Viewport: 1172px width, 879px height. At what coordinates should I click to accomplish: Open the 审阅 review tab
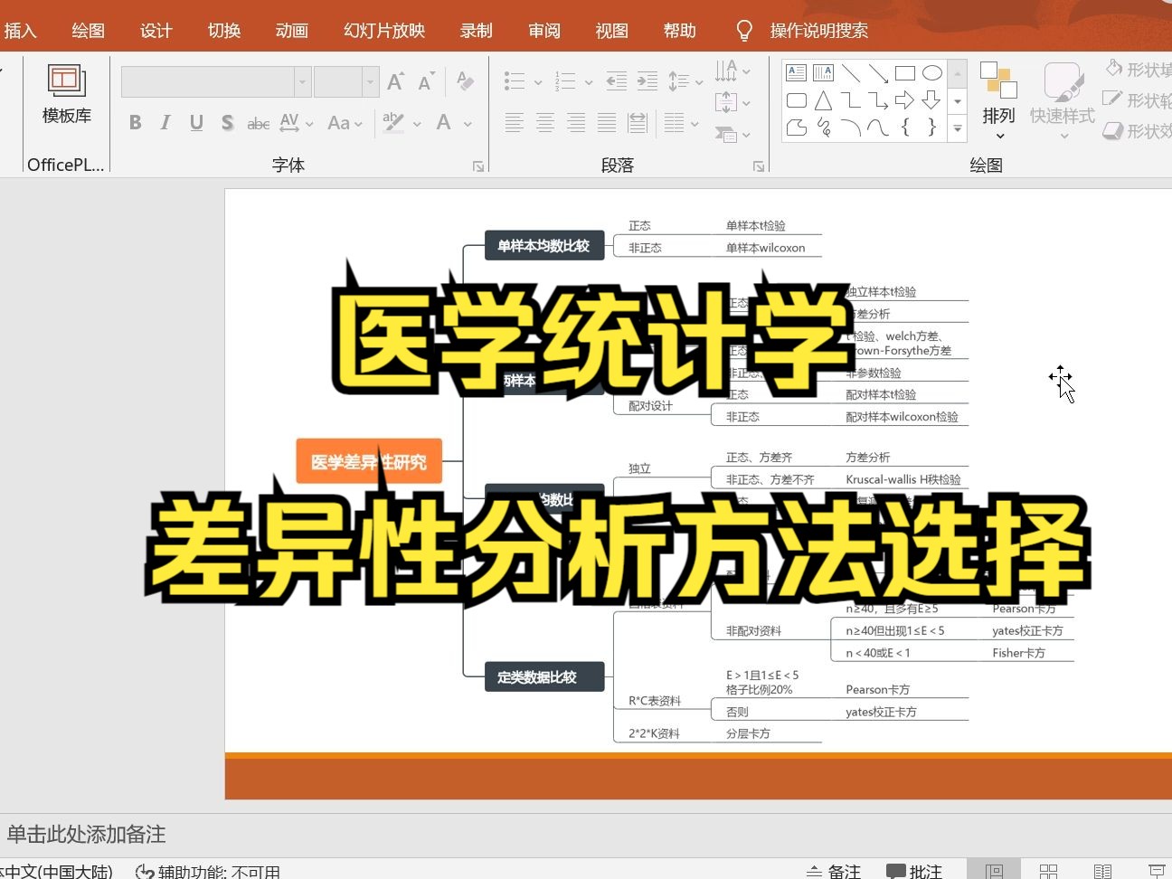point(543,31)
